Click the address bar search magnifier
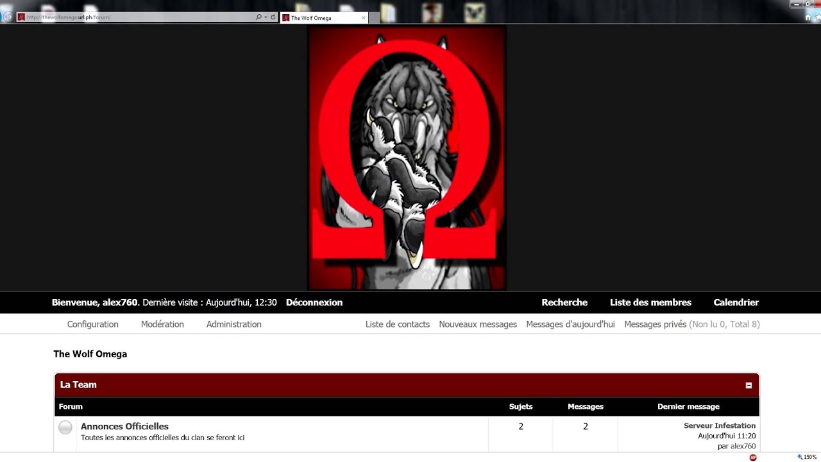Image resolution: width=821 pixels, height=462 pixels. pos(258,17)
